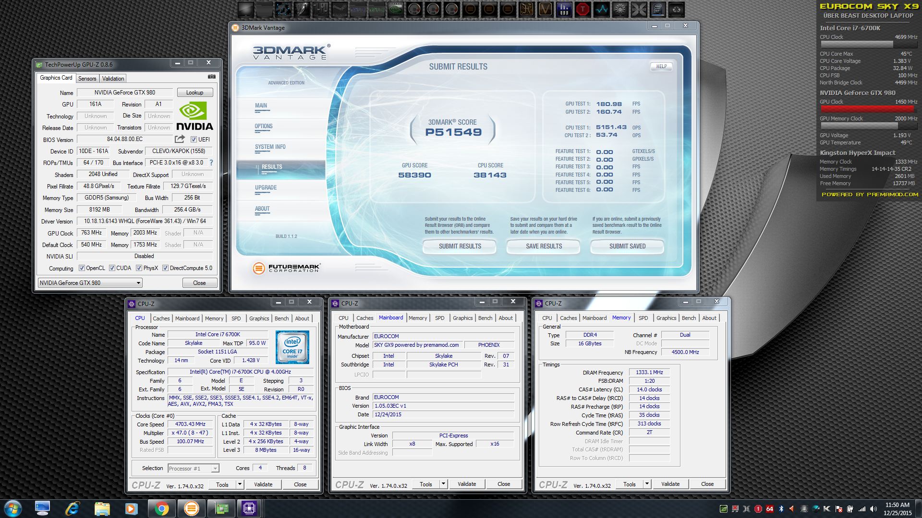Open Windows Explorer folder in taskbar
922x518 pixels.
(x=102, y=508)
